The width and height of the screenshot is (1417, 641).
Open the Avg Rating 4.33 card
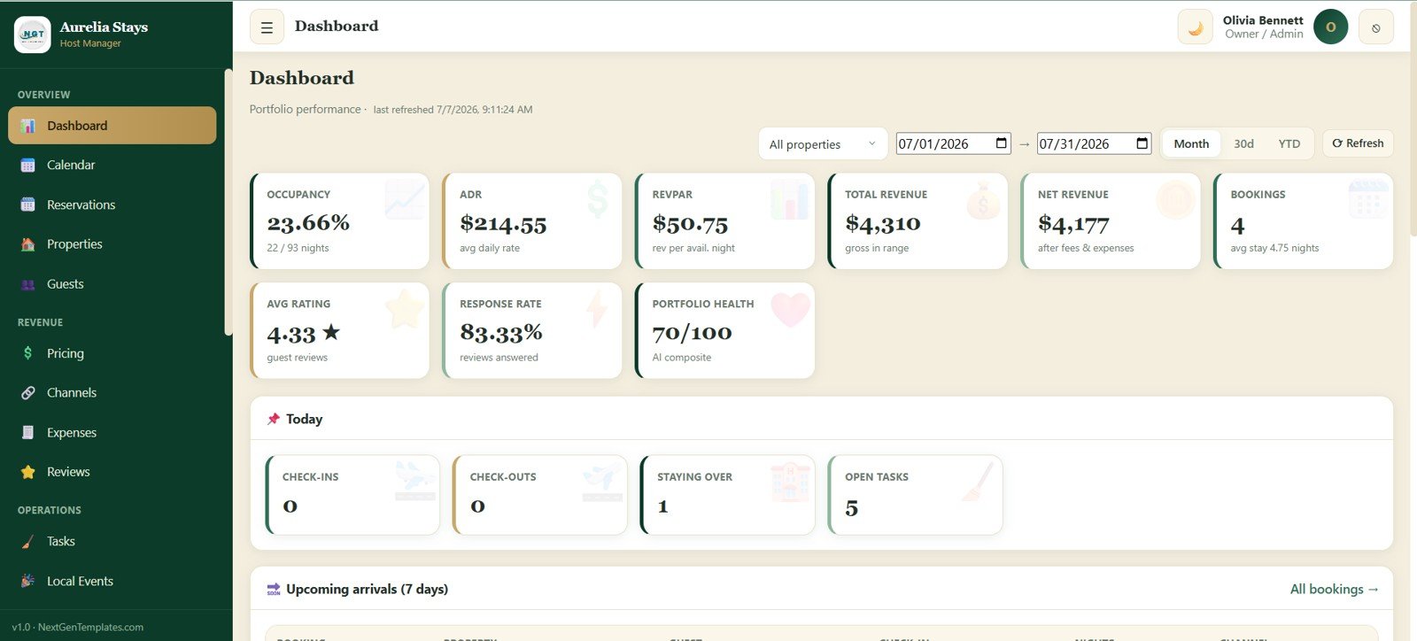pyautogui.click(x=340, y=330)
